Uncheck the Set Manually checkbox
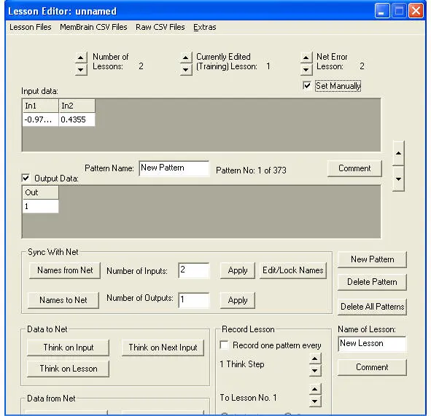This screenshot has width=431, height=416. (x=307, y=85)
